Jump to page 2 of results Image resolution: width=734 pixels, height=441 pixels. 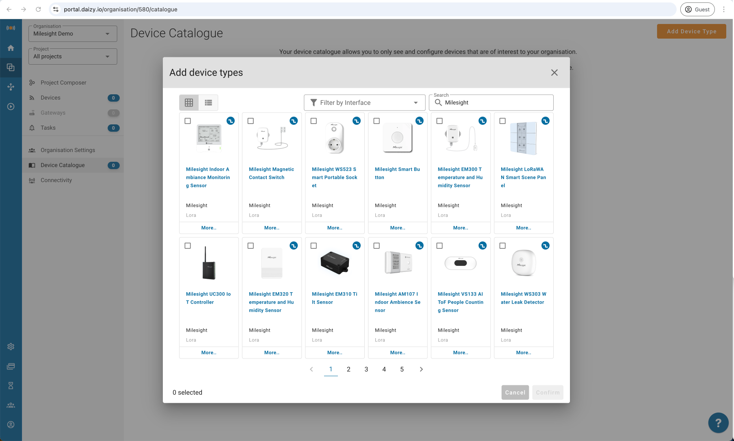click(348, 369)
